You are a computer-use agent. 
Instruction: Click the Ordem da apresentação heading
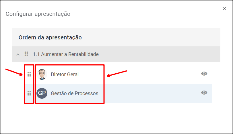[50, 37]
